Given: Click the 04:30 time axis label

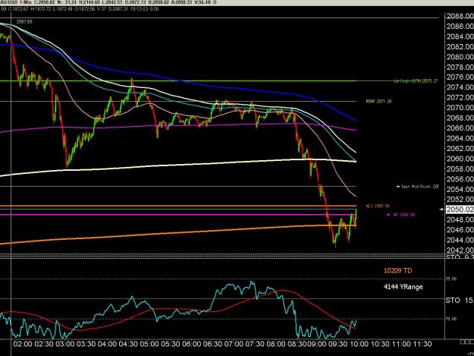Looking at the screenshot, I should tap(128, 344).
